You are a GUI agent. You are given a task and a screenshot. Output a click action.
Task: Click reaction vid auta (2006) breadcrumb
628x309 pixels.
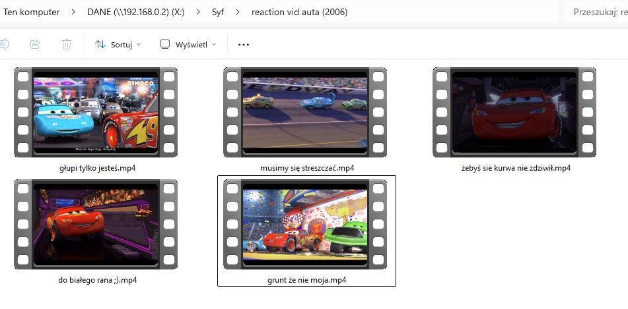[x=300, y=12]
